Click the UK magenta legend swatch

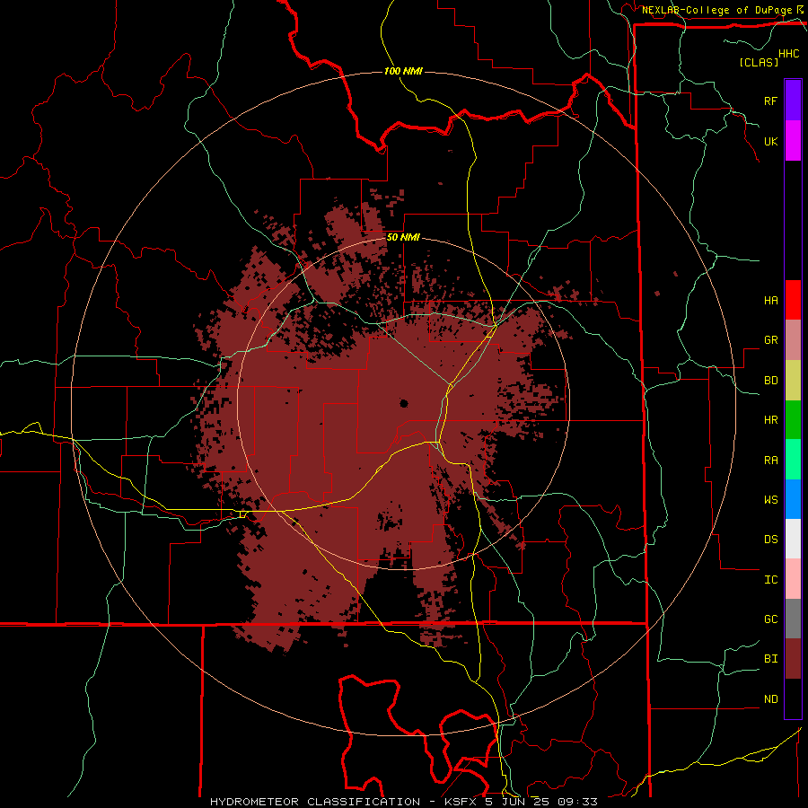pos(793,141)
